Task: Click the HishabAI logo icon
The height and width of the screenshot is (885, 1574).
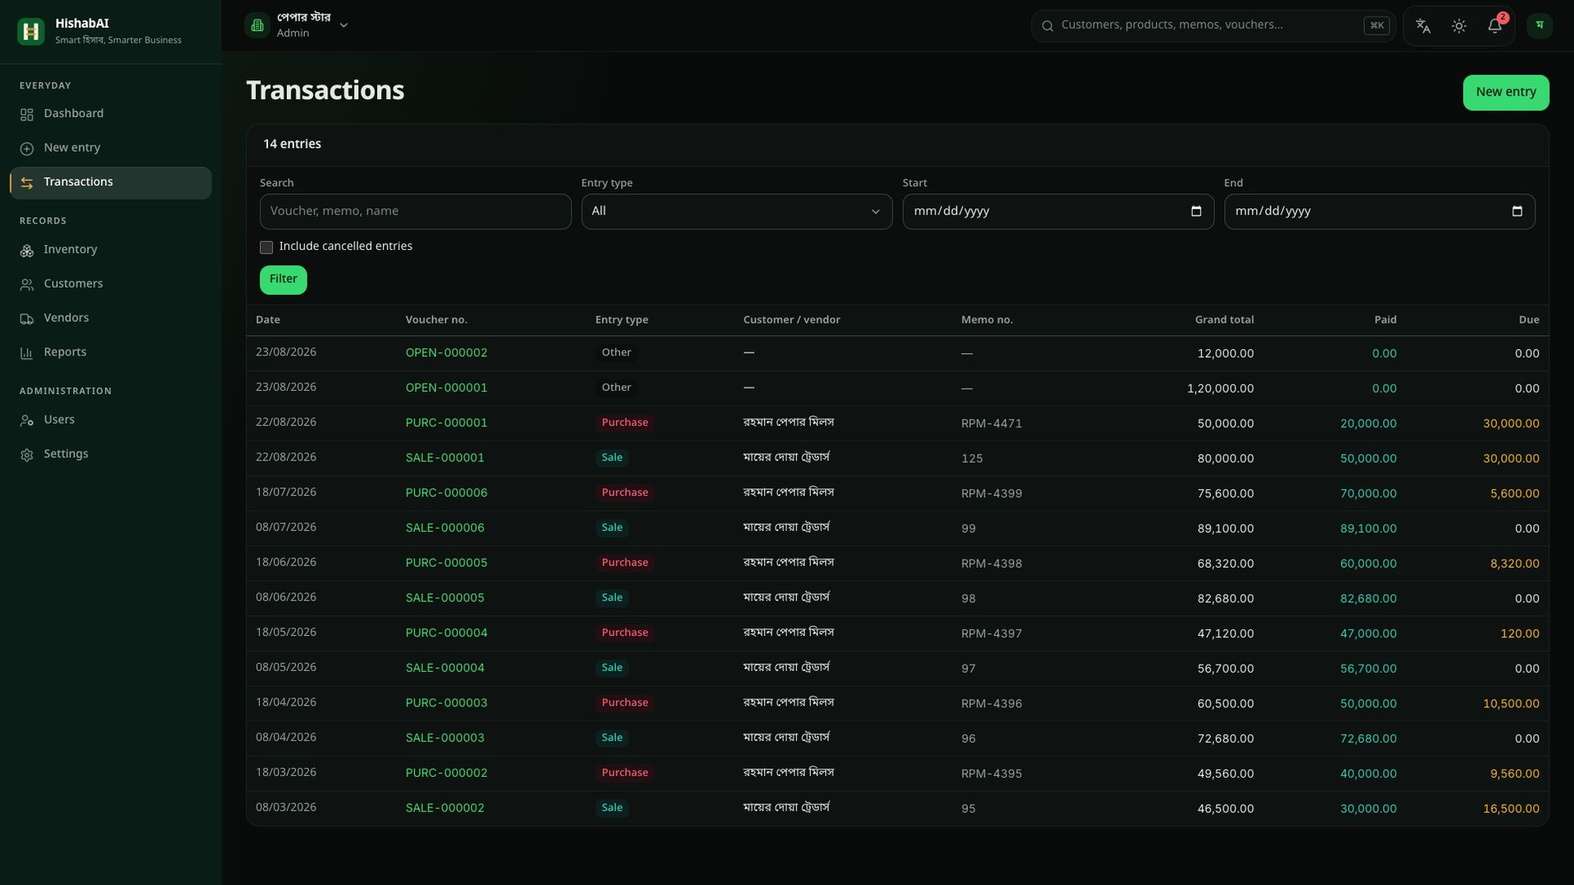Action: click(31, 31)
